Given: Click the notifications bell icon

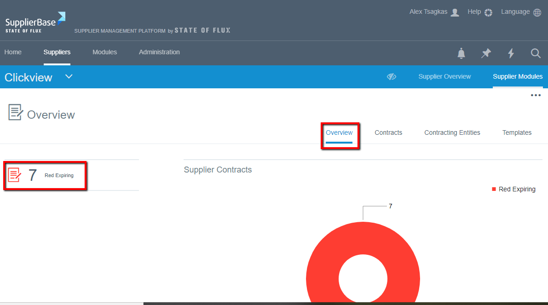Looking at the screenshot, I should [x=461, y=53].
